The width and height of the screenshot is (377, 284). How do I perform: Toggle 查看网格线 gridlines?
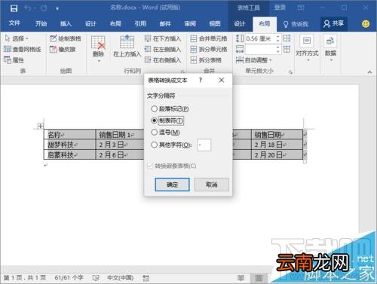[x=23, y=49]
